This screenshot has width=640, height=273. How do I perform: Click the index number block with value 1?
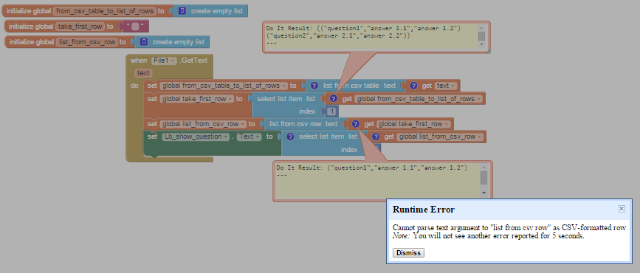tap(332, 111)
